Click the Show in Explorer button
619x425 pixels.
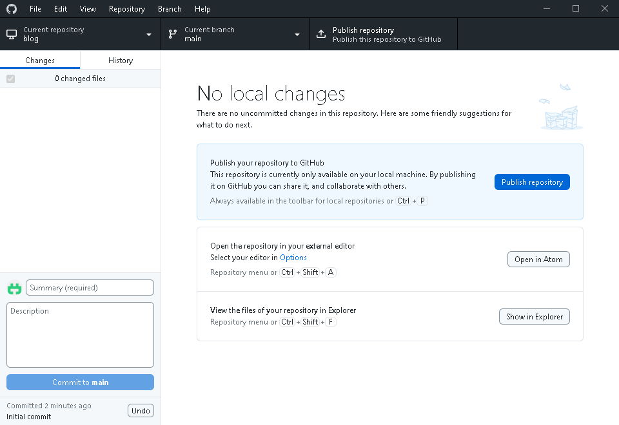pyautogui.click(x=534, y=316)
